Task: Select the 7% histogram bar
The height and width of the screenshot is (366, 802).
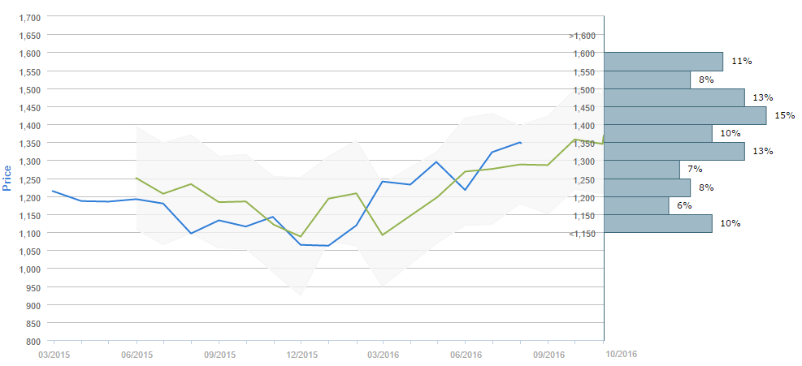Action: [x=642, y=170]
